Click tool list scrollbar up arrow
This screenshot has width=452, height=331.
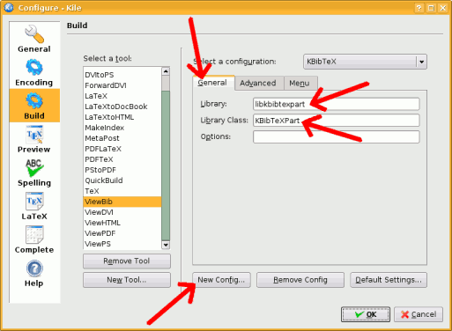click(x=166, y=71)
